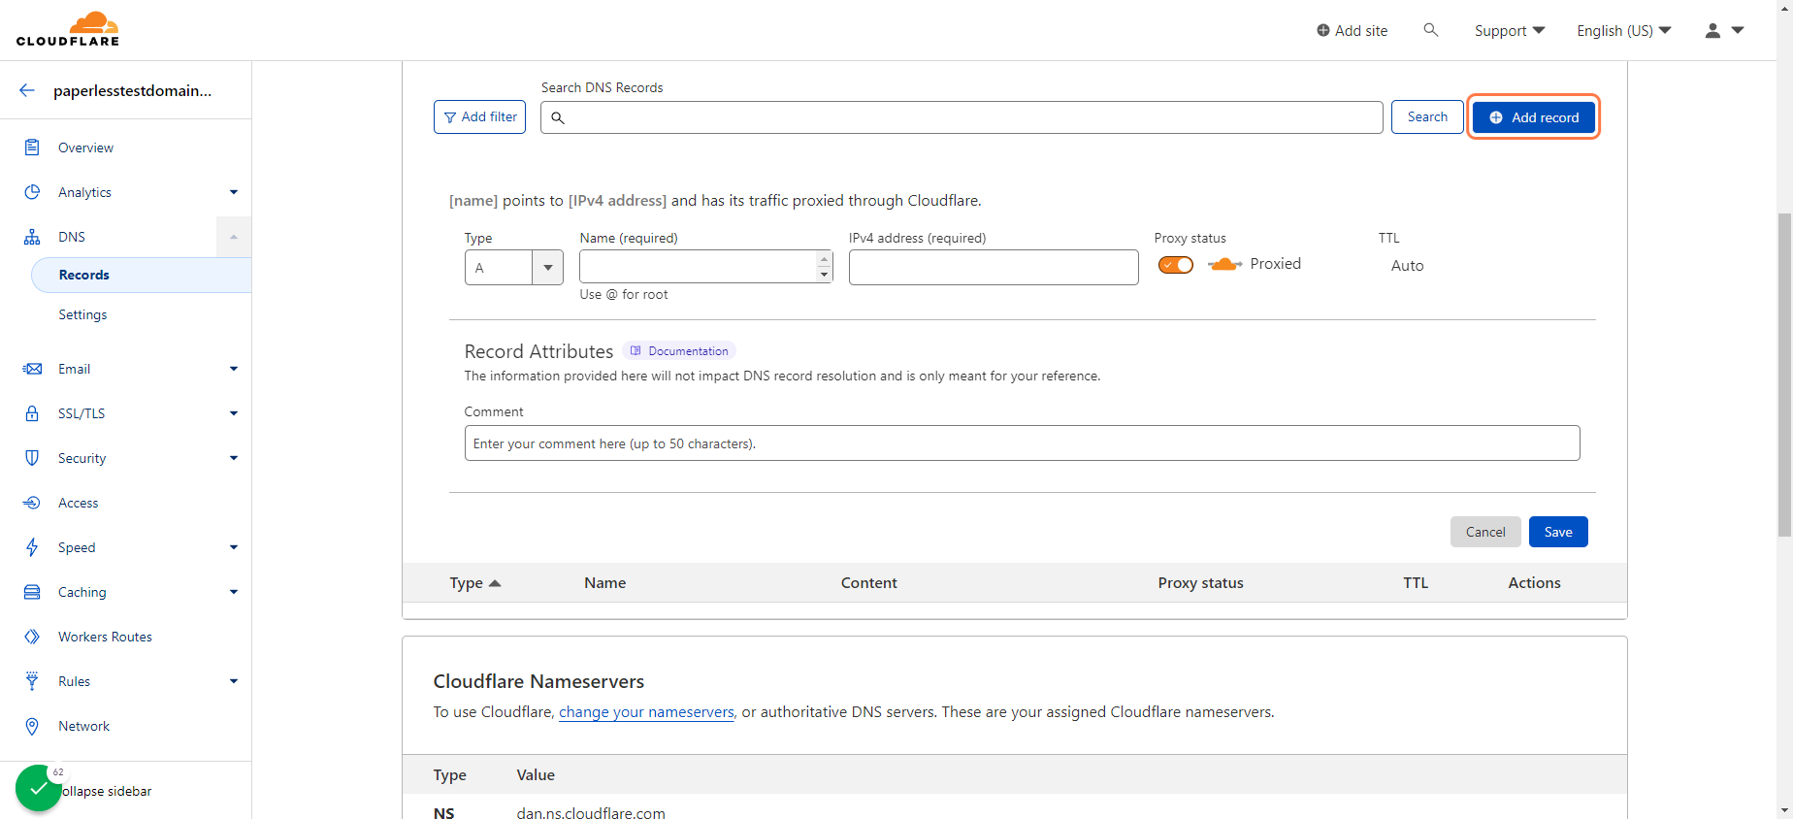1793x819 pixels.
Task: Click the Security shield icon
Action: point(32,458)
